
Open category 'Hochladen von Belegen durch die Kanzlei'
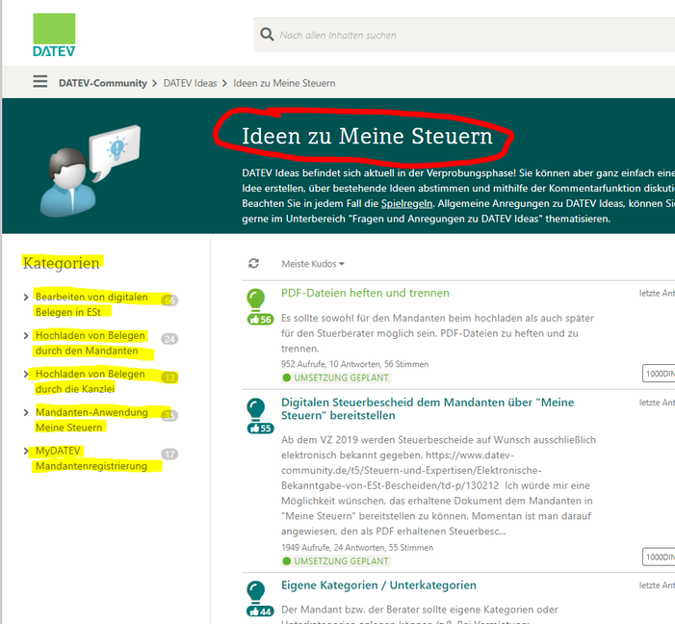coord(91,381)
